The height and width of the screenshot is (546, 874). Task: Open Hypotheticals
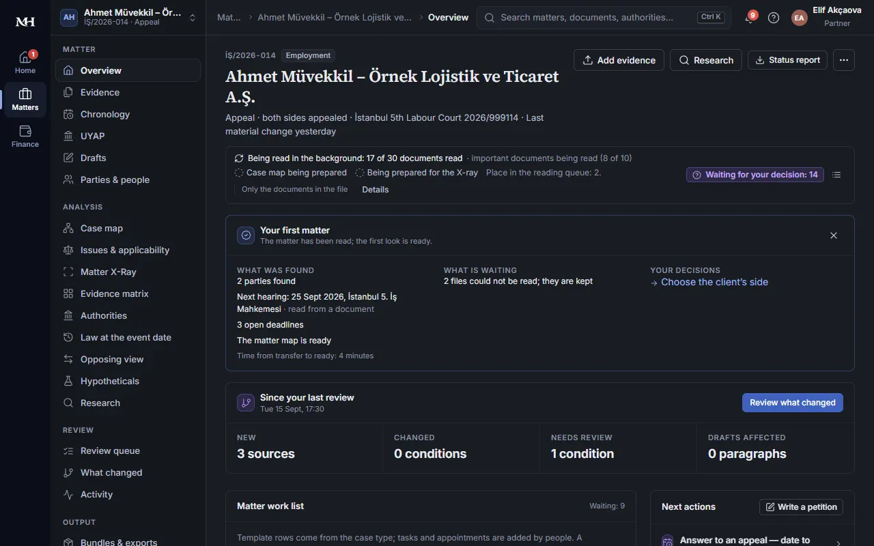128,381
